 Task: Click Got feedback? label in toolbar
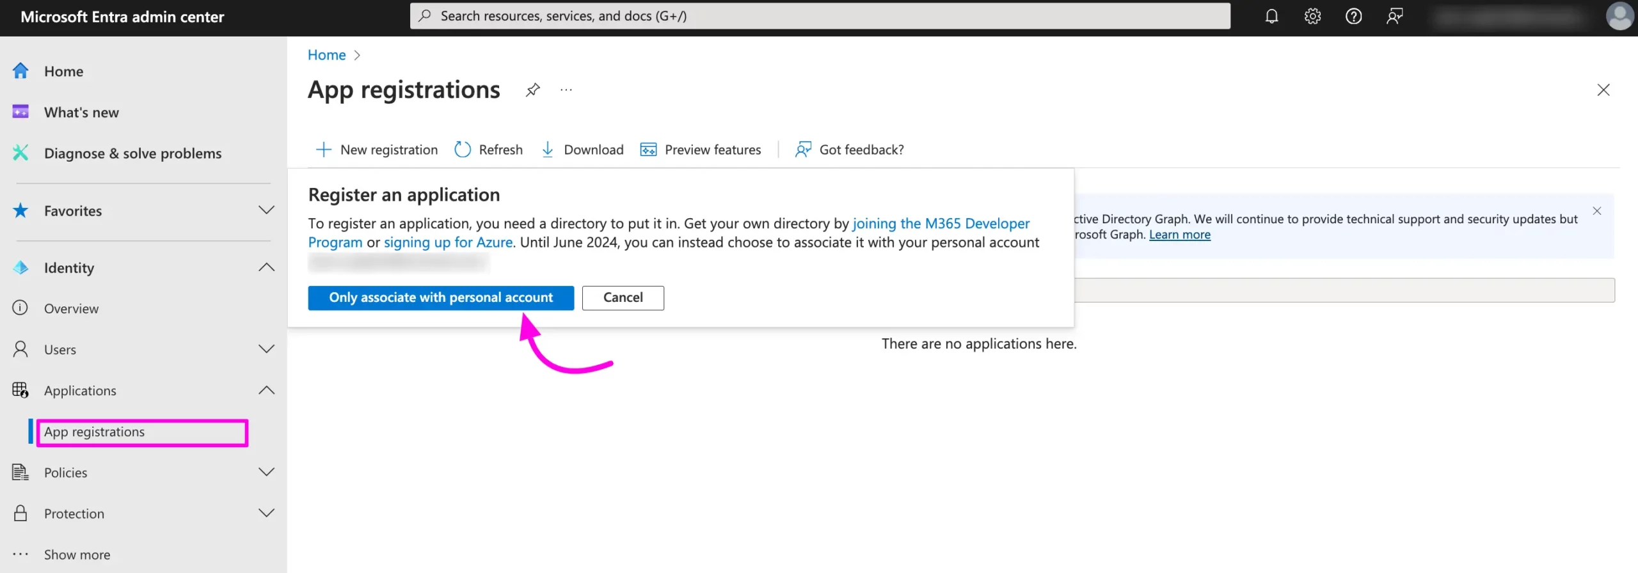861,150
